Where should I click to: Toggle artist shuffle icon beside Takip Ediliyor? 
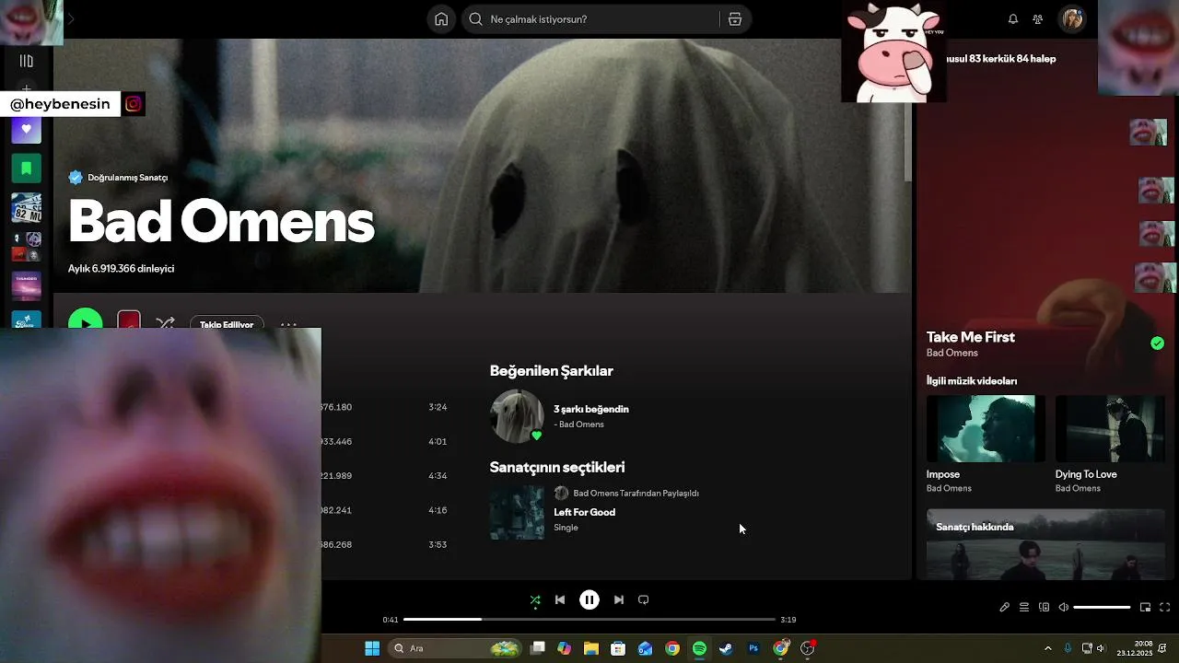[x=165, y=323]
